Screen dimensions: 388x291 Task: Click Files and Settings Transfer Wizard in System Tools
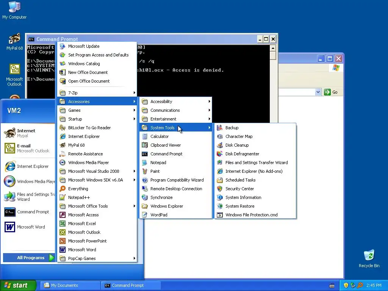(255, 163)
